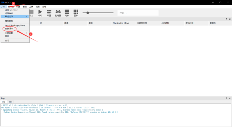Click the log line mentioning Firmware version
The height and width of the screenshot is (127, 232).
34,105
